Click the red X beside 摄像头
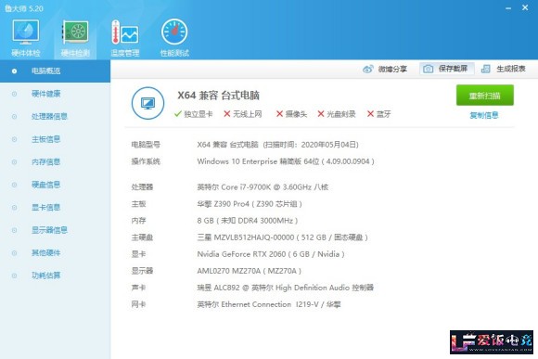The height and width of the screenshot is (359, 538). 279,113
